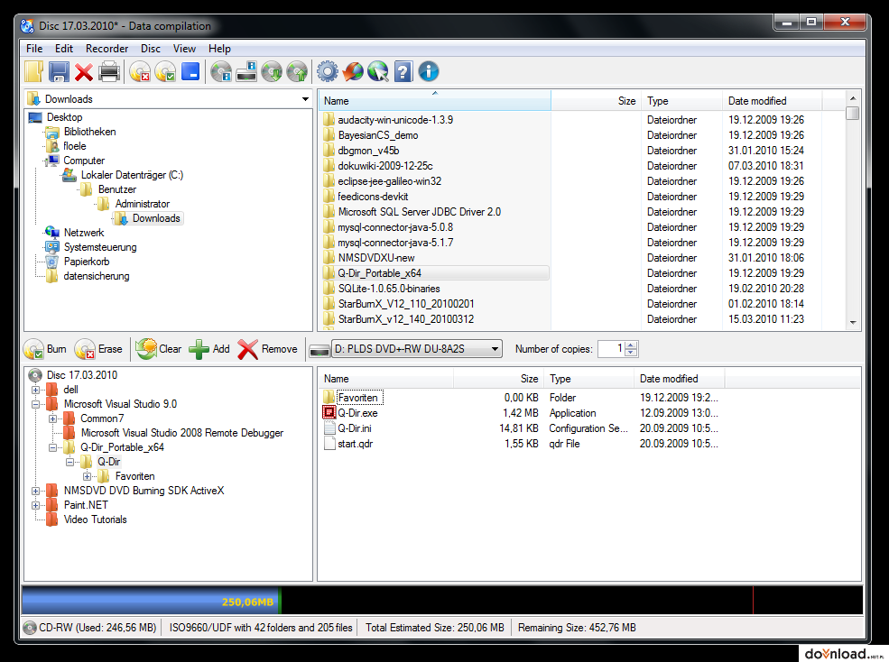Click the green plus Add button

(209, 349)
